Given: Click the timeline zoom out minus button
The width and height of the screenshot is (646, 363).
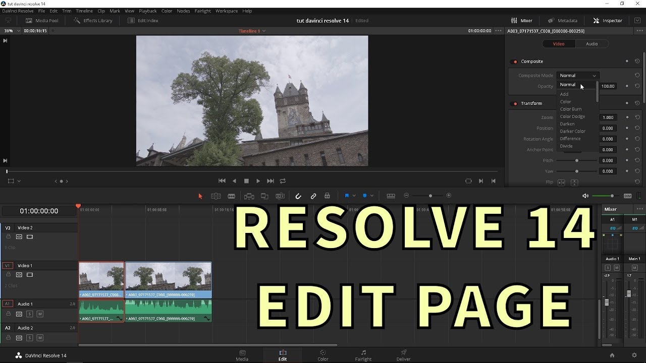Looking at the screenshot, I should click(406, 196).
